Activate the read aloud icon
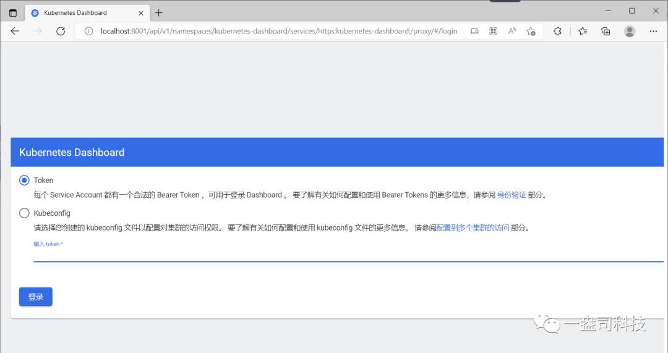 click(x=512, y=31)
